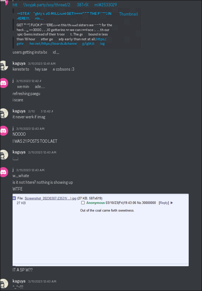Click username j above the 'NOOOO' message
The width and height of the screenshot is (202, 291).
[13, 128]
